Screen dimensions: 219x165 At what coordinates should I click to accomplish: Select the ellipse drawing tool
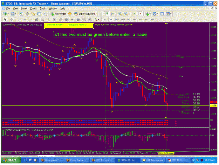point(66,20)
